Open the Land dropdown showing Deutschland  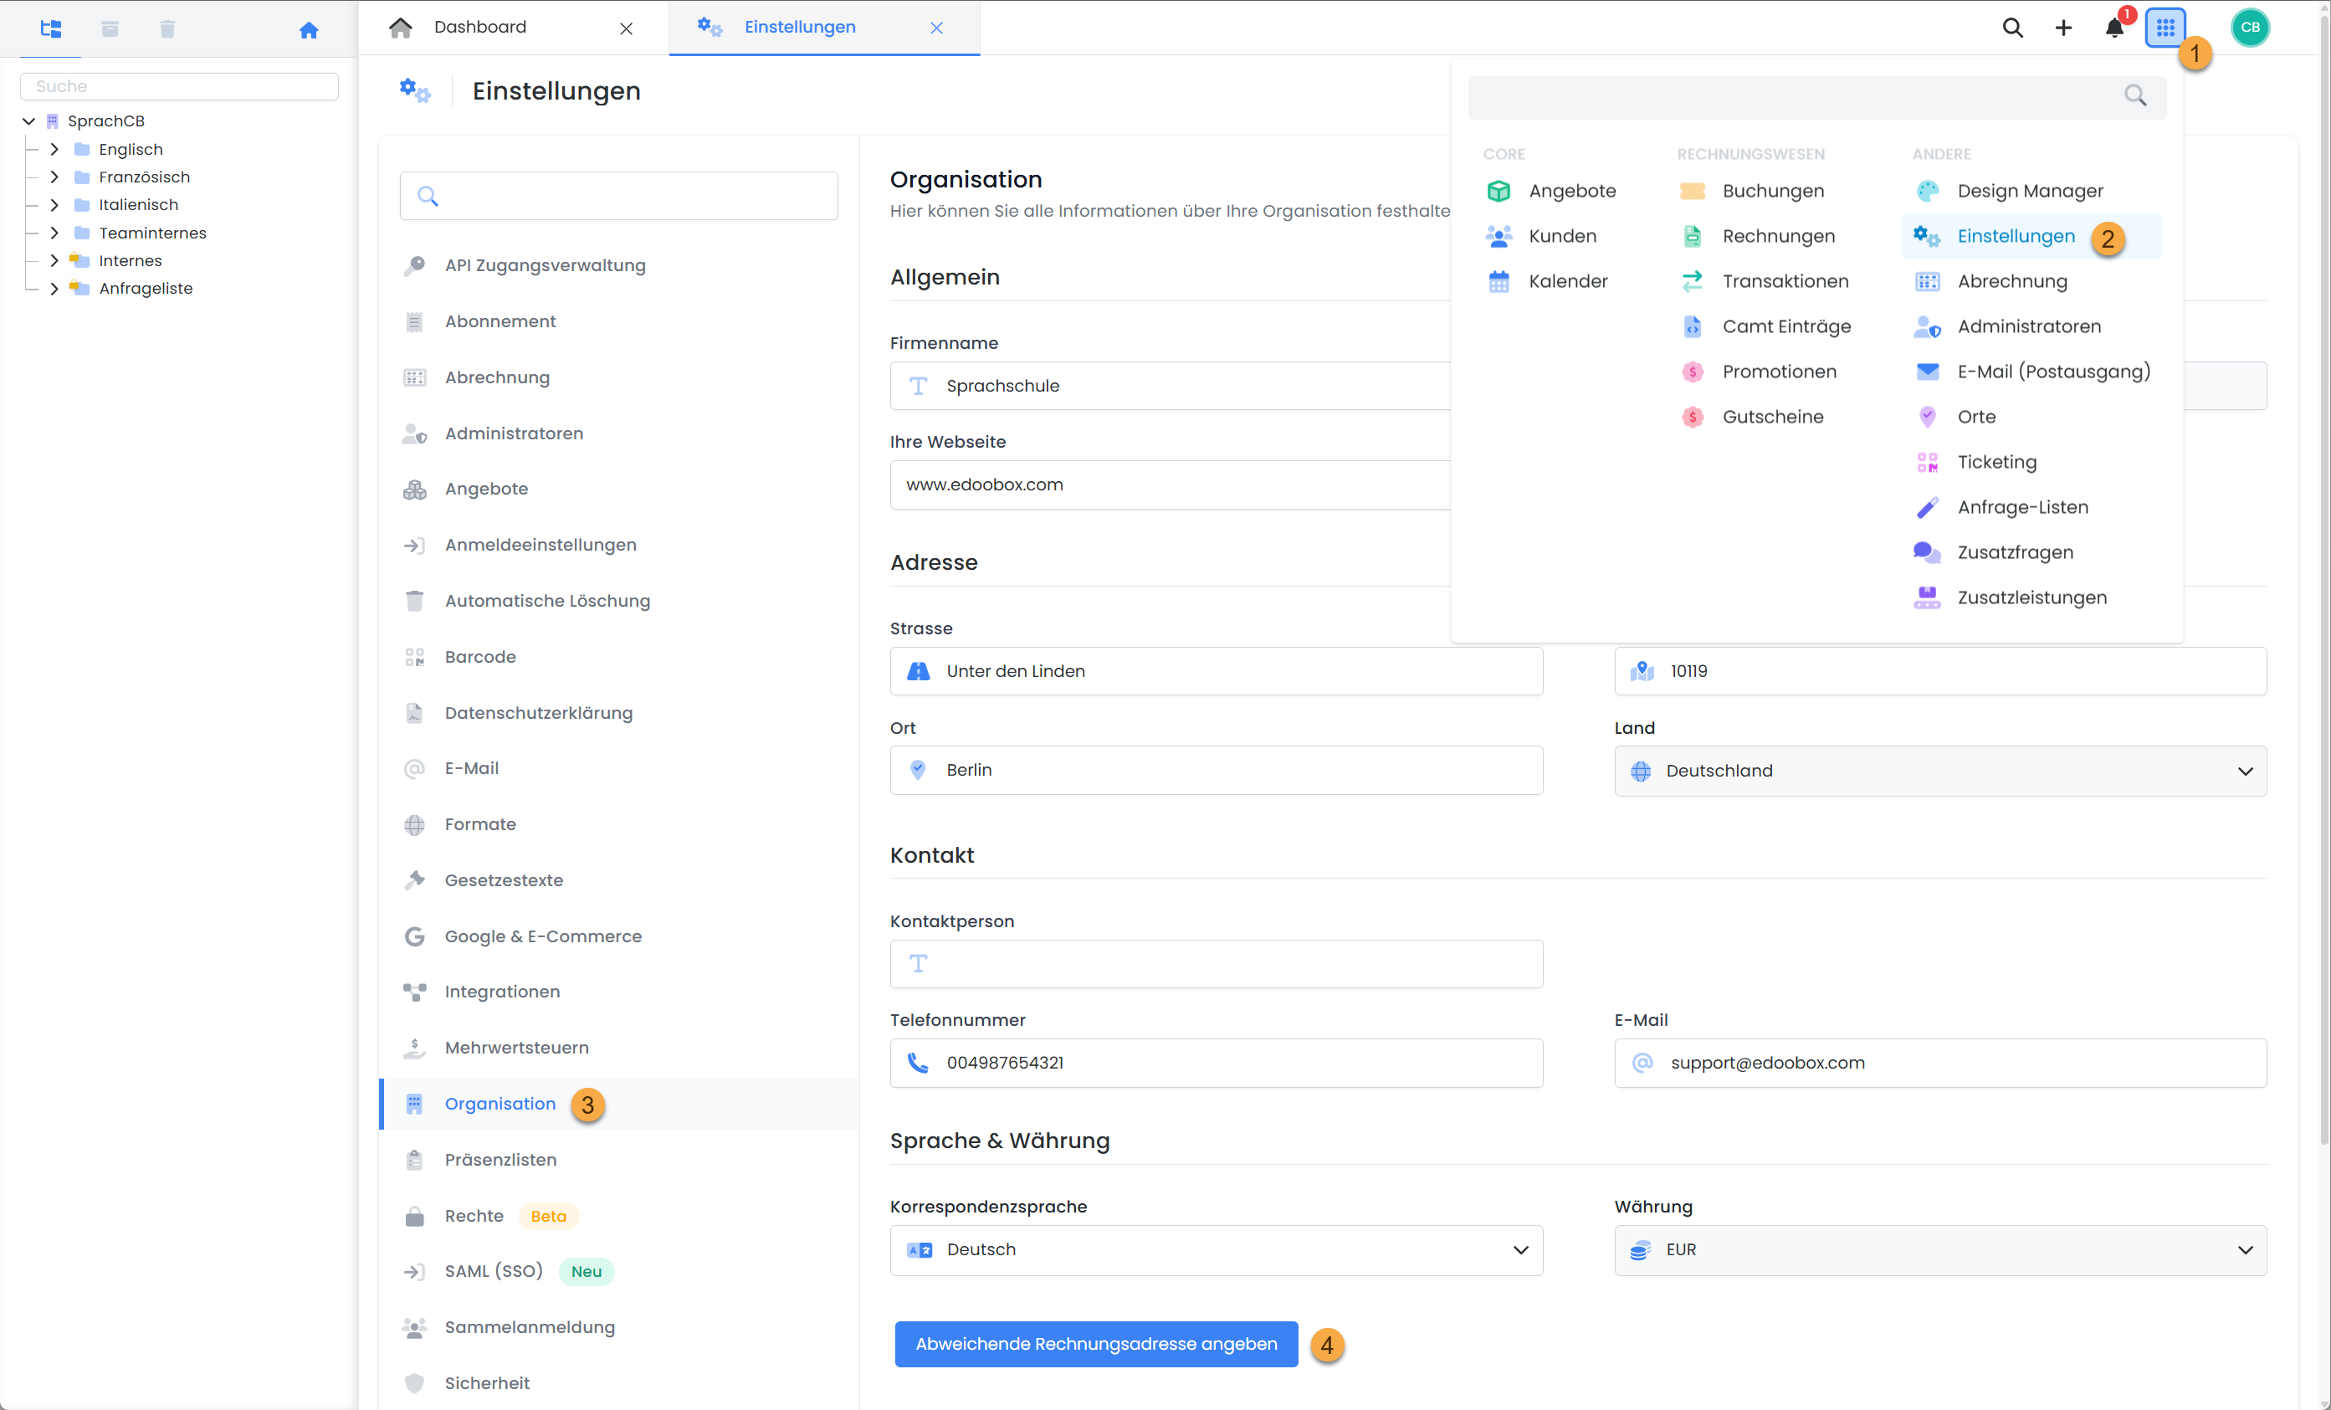pos(1939,771)
